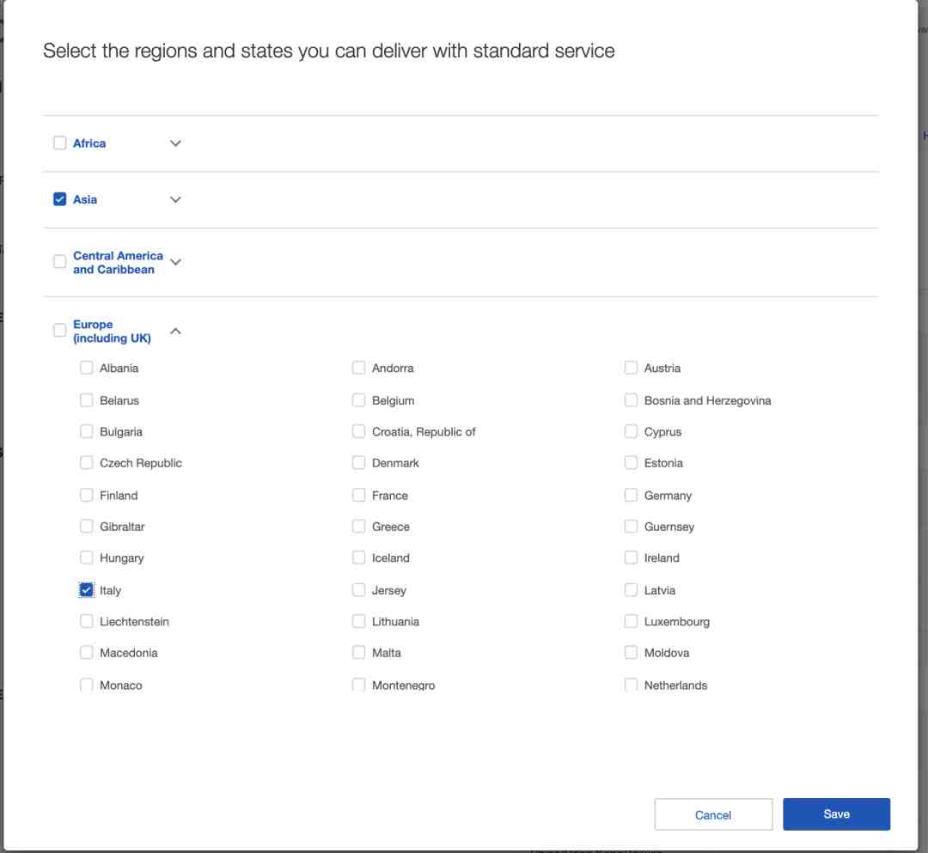Mark Germany as deliverable
Screen dimensions: 928x853
coord(631,495)
